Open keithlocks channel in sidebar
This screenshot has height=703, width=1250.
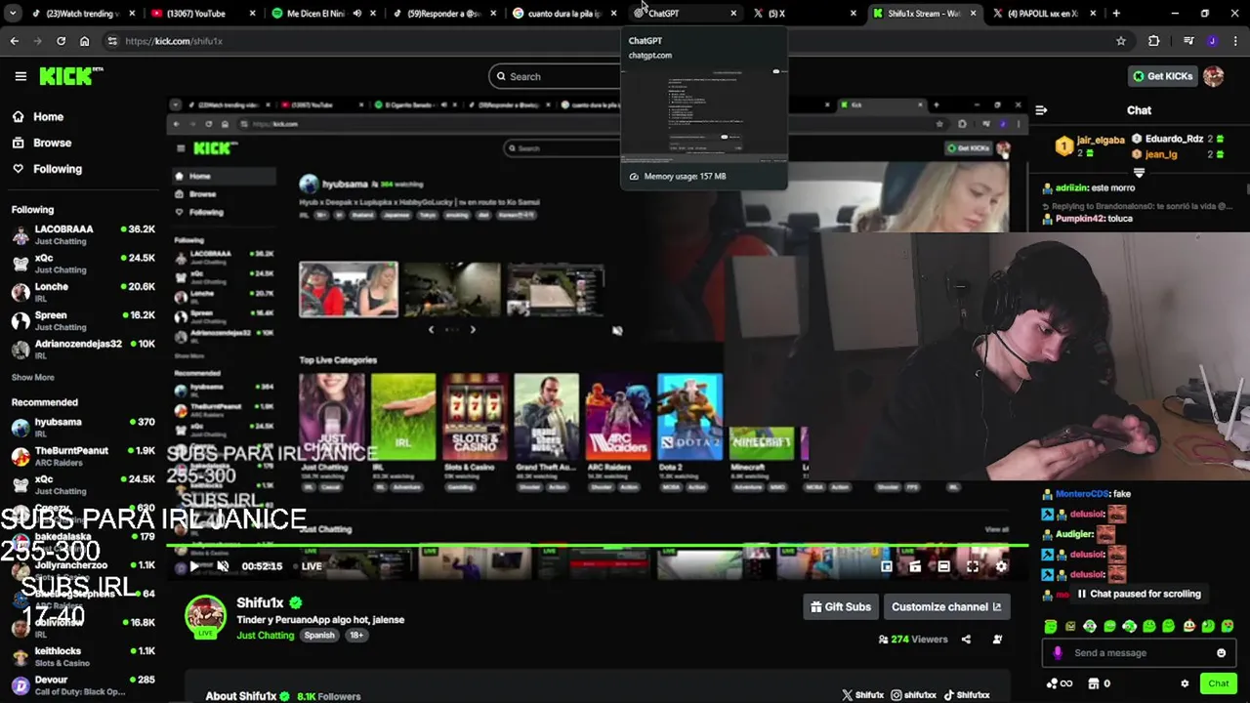tap(83, 656)
